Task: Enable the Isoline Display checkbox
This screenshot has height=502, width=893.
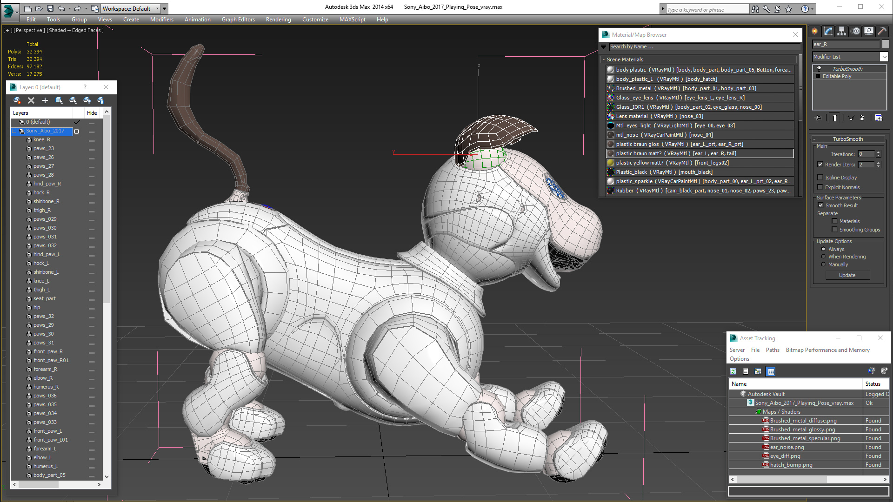Action: tap(820, 178)
